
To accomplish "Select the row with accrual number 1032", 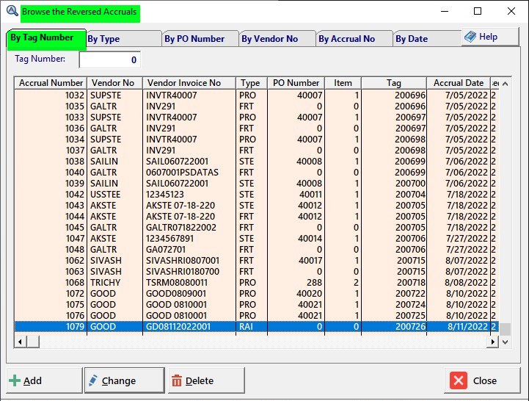I will tap(256, 95).
